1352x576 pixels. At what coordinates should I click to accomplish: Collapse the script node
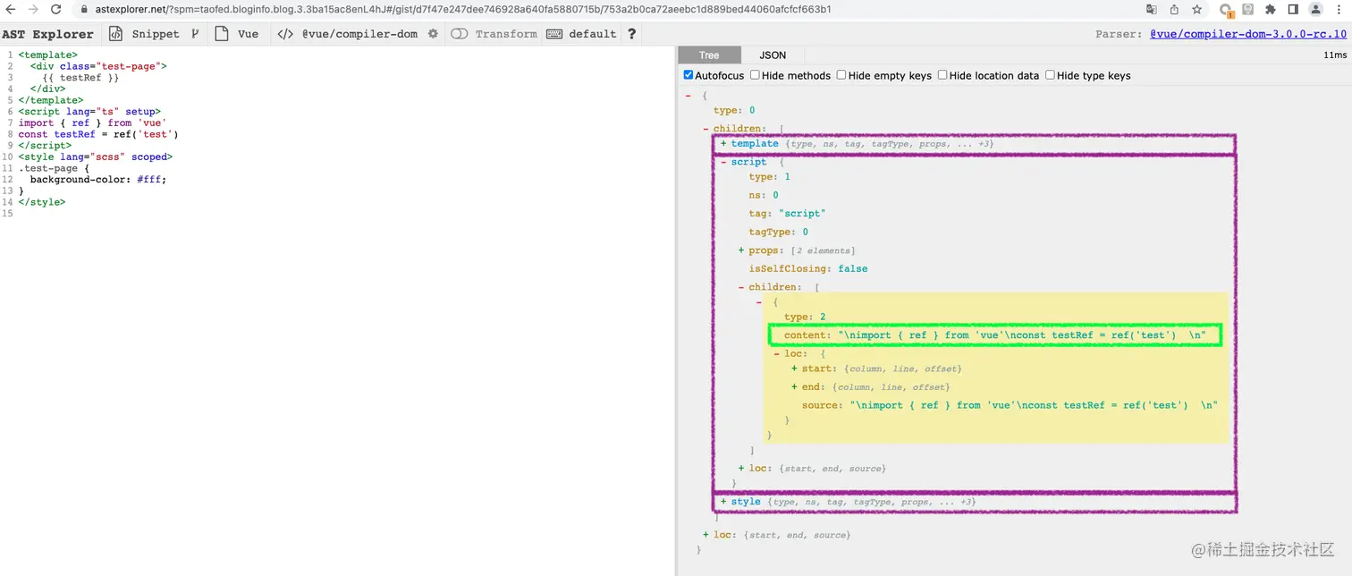[723, 163]
